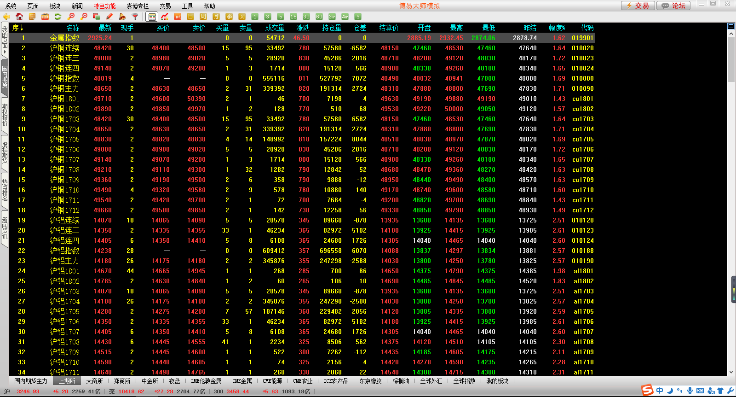The image size is (736, 397).
Task: Select the 沪铜主力 row in the list
Action: (64, 88)
